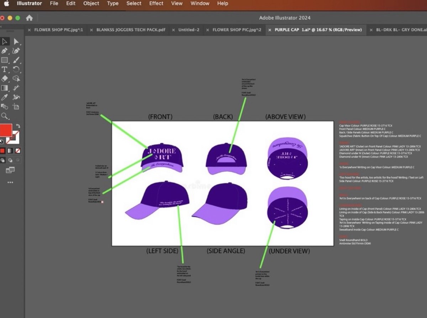Select the Rectangle tool
The width and height of the screenshot is (427, 318).
click(x=5, y=60)
